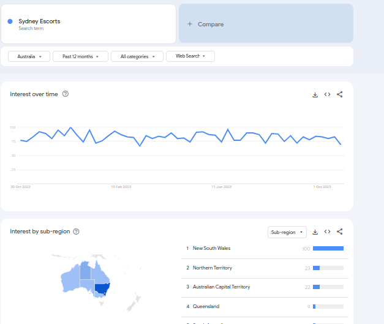This screenshot has height=324, width=384.
Task: Download the Interest over time data
Action: (x=315, y=94)
